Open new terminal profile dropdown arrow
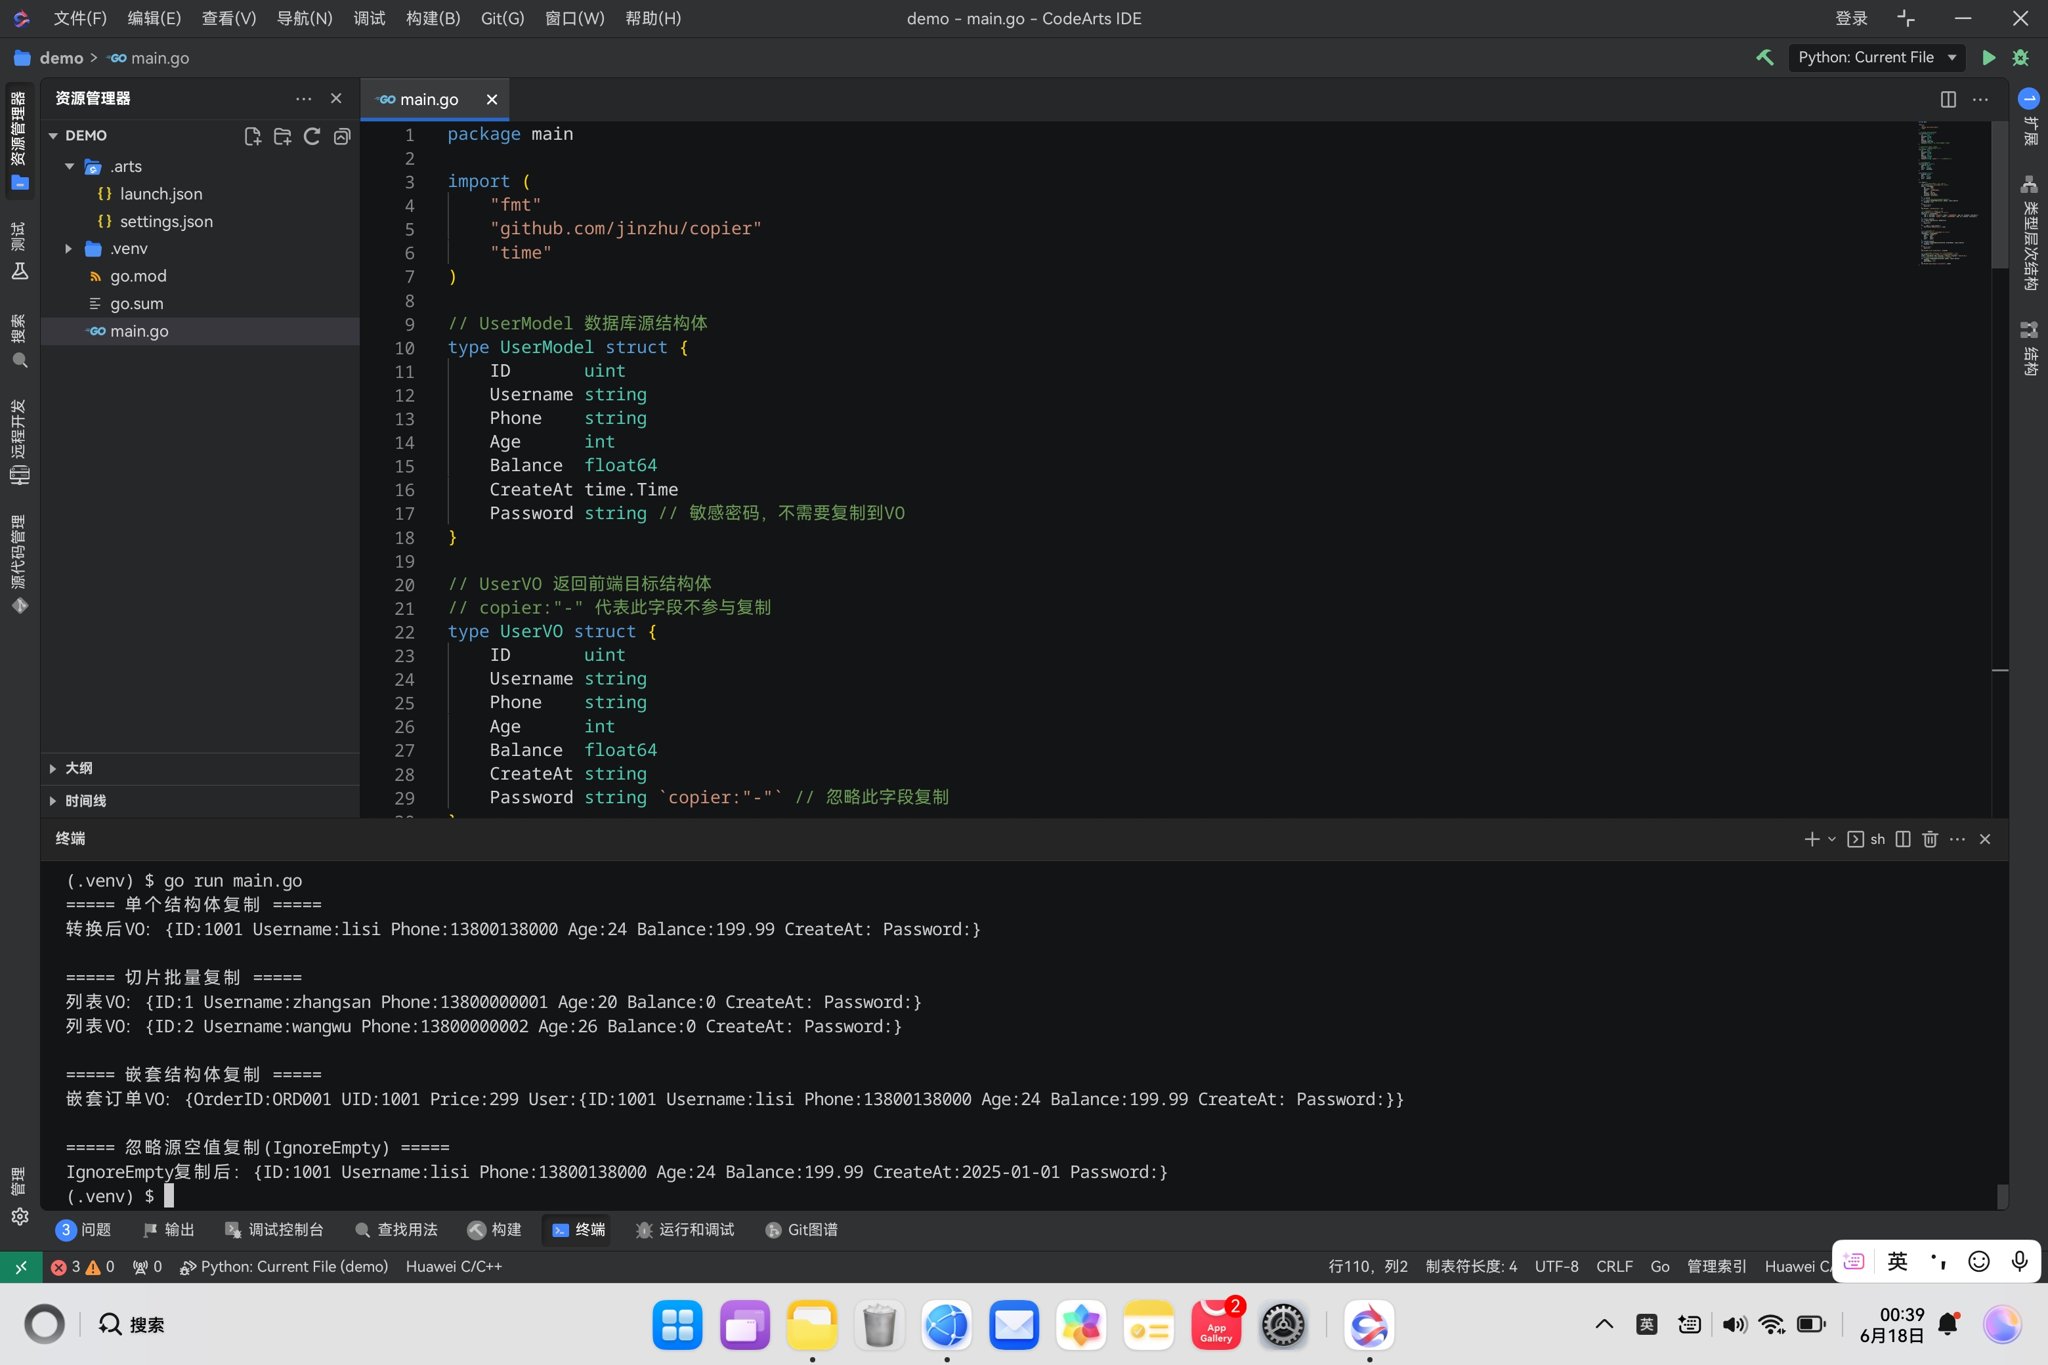Screen dimensions: 2048x1365 1831,839
